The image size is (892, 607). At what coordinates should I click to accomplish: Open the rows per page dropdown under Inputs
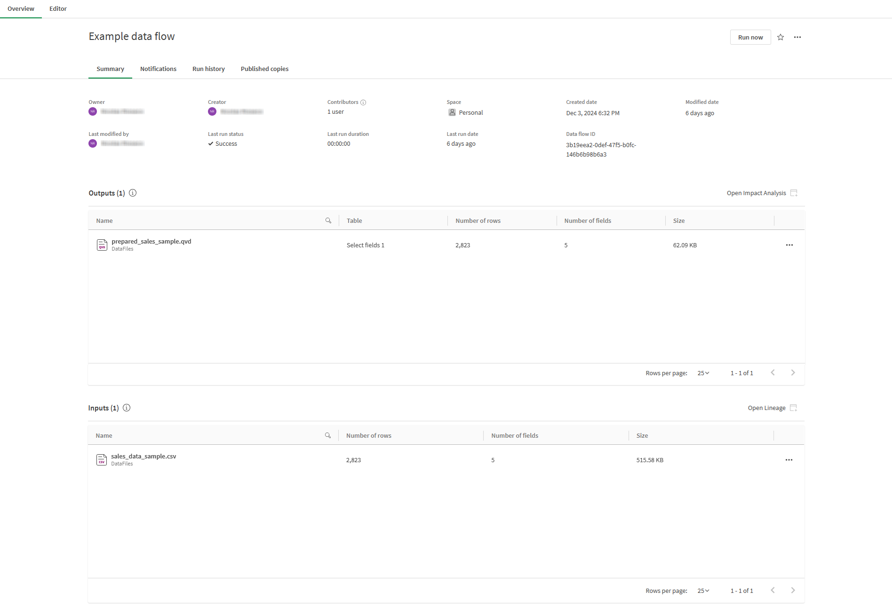point(702,591)
